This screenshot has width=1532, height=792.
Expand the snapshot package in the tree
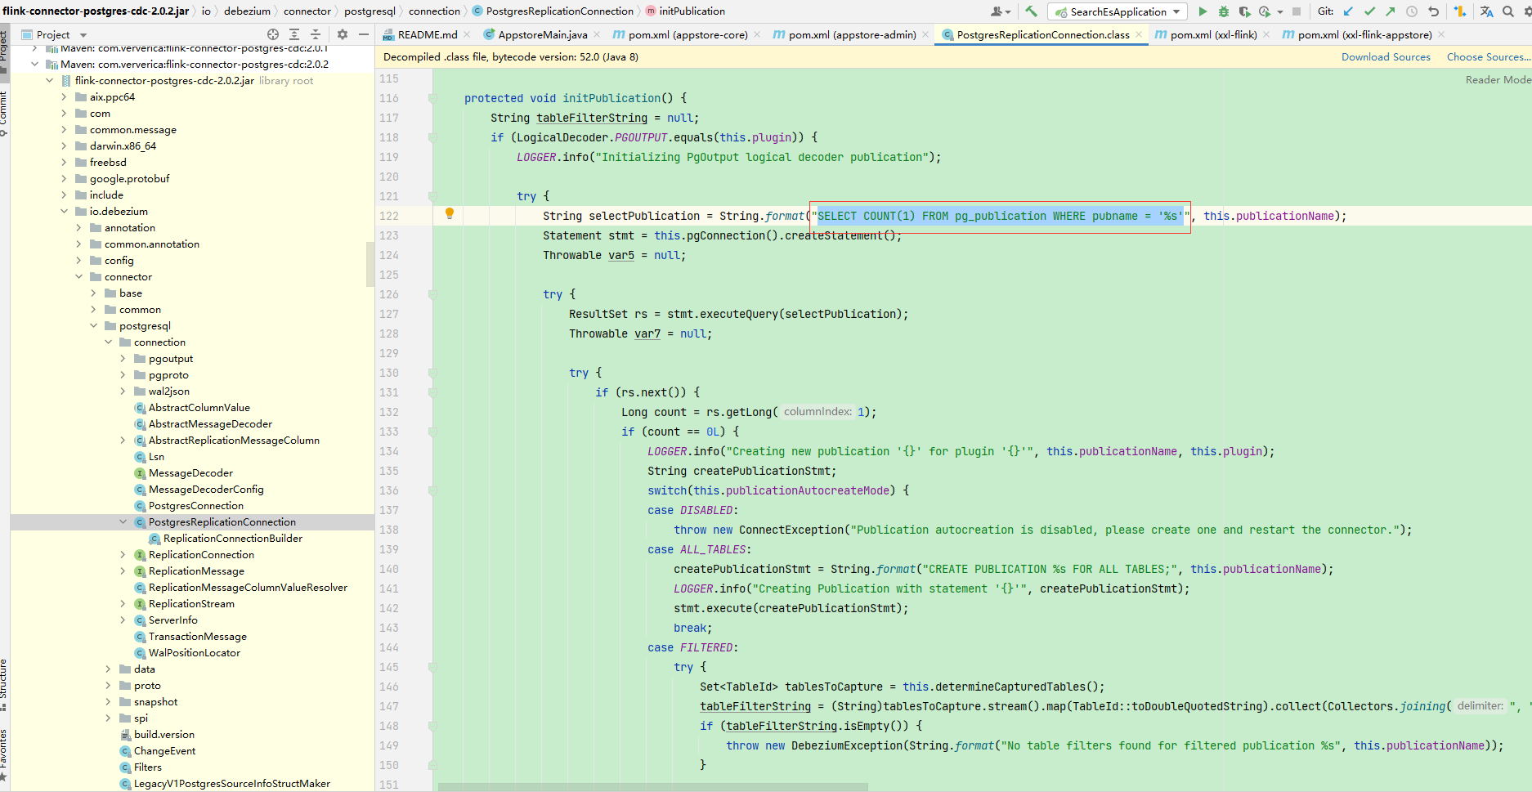point(108,701)
